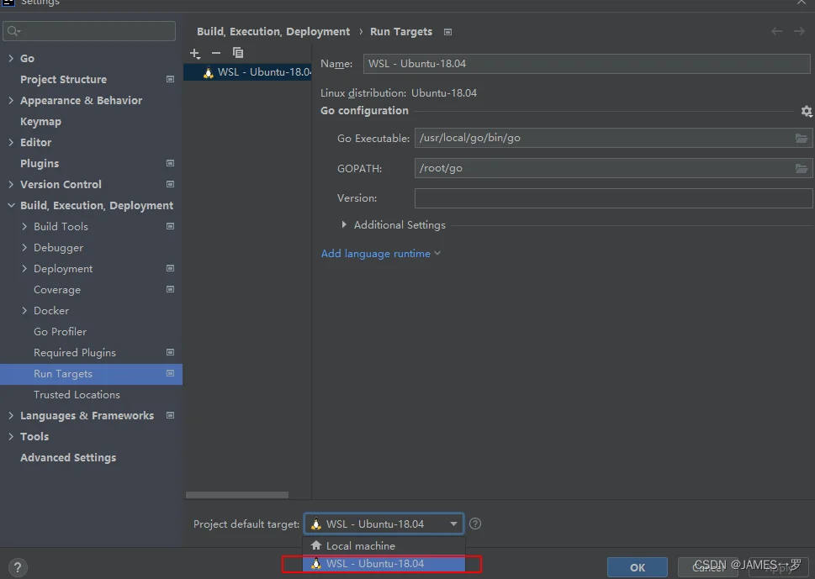Image resolution: width=815 pixels, height=579 pixels.
Task: Open Keymap settings page
Action: tap(40, 122)
